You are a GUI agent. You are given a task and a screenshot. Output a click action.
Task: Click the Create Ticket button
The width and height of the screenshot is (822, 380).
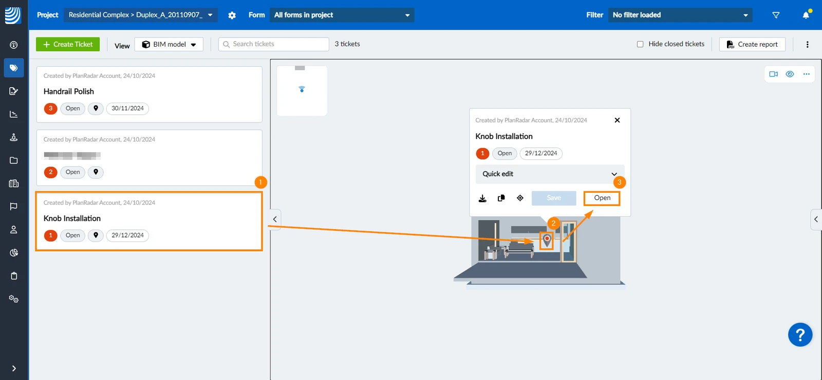(68, 44)
